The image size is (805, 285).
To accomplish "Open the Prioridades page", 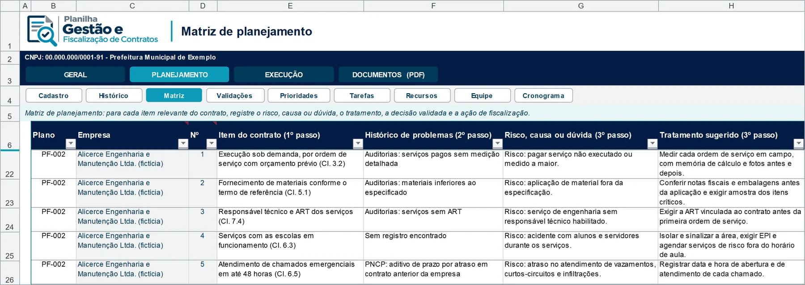I will click(x=299, y=95).
